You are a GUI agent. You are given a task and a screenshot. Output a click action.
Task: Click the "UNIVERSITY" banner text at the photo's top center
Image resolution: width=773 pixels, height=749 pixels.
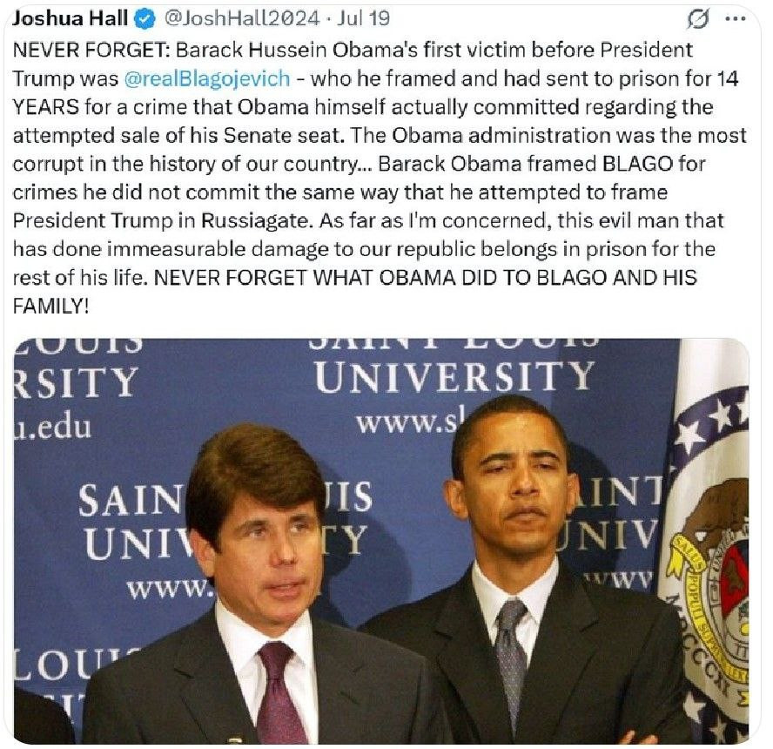click(454, 377)
